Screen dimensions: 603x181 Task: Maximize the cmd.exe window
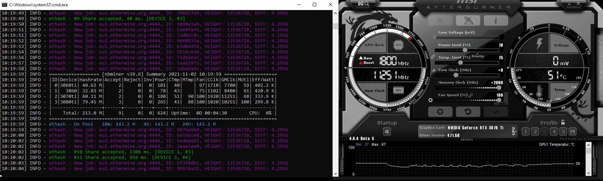[315, 5]
